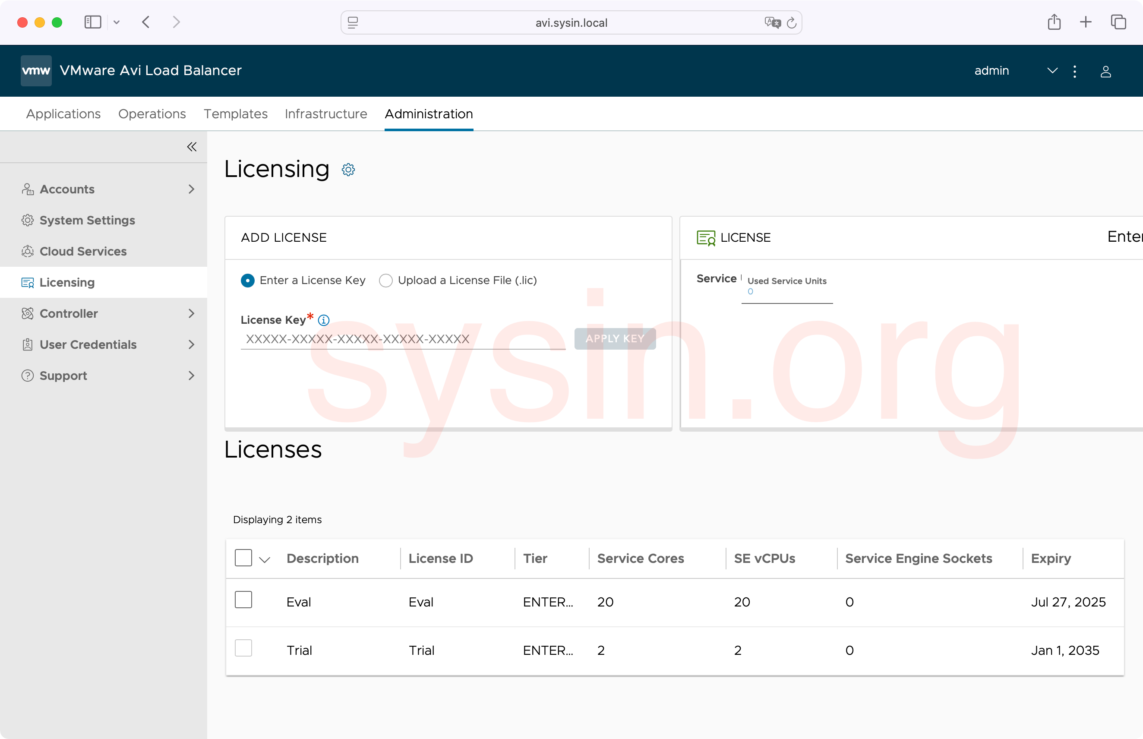Viewport: 1143px width, 739px height.
Task: Select Enter a License Key radio
Action: pyautogui.click(x=248, y=280)
